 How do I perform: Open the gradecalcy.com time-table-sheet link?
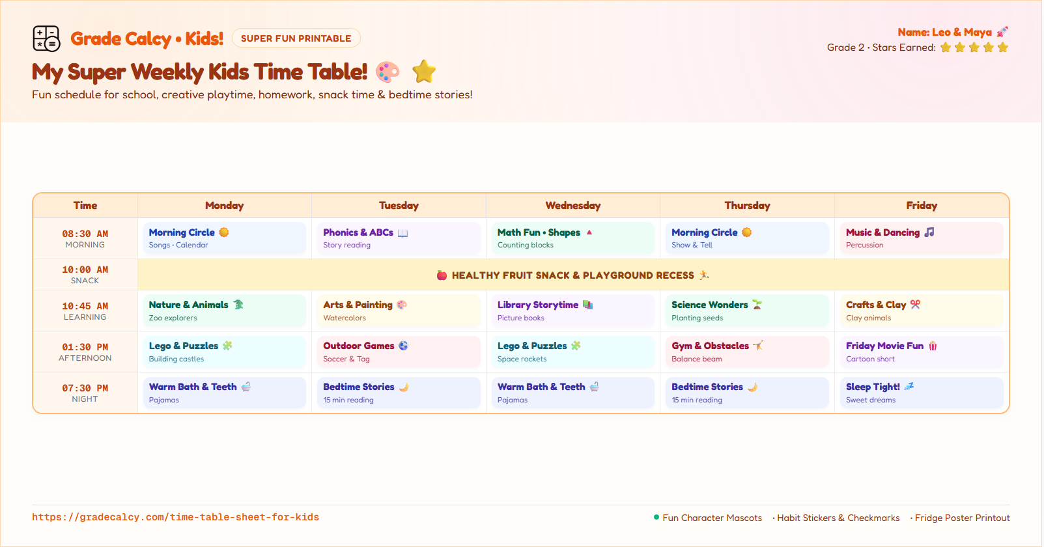176,518
